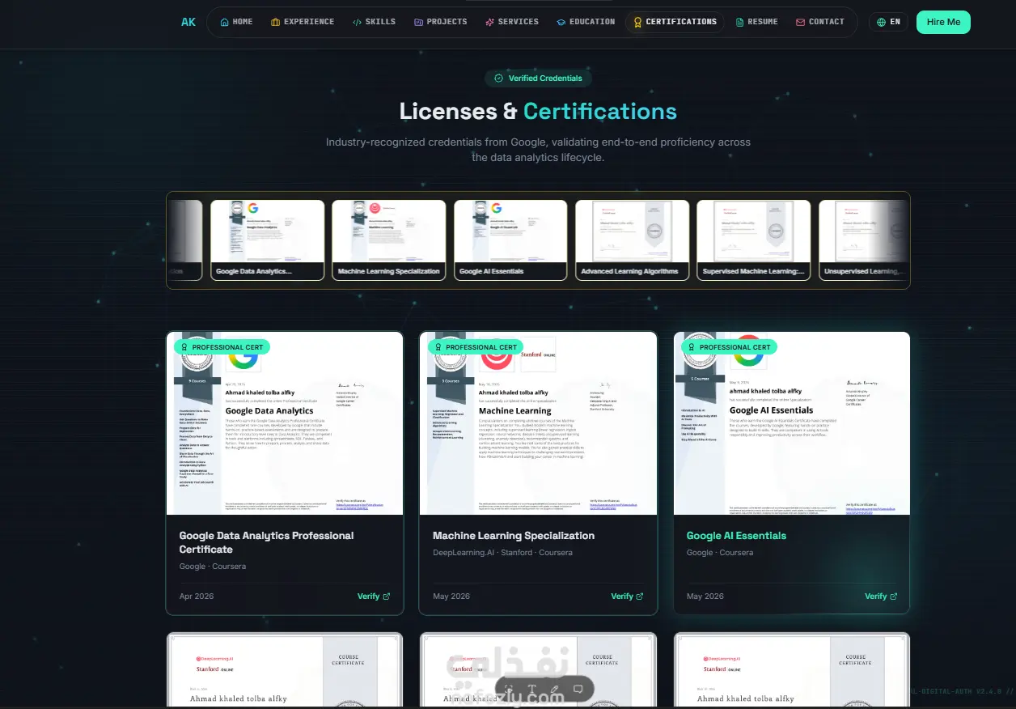1016x709 pixels.
Task: Click May 2026 on Machine Learning card
Action: pos(451,596)
